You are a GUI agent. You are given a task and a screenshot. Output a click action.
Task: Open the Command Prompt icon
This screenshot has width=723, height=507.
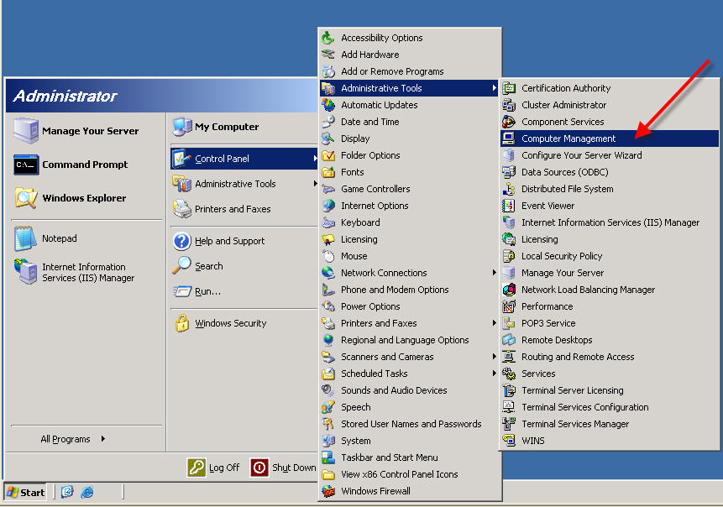coord(26,165)
